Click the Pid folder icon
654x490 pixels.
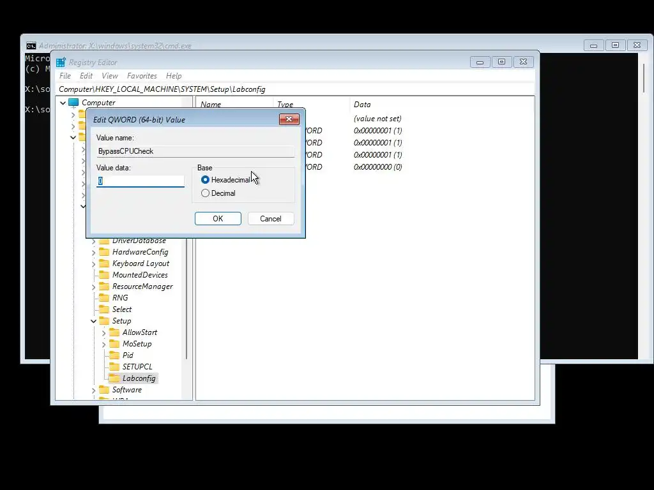click(x=114, y=355)
